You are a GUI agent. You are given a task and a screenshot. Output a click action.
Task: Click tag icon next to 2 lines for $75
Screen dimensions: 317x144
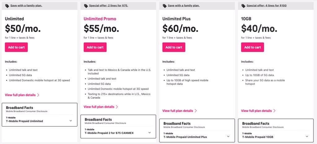[x=86, y=6]
